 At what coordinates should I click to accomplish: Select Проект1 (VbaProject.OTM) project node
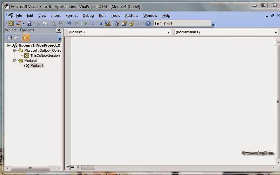coord(39,45)
